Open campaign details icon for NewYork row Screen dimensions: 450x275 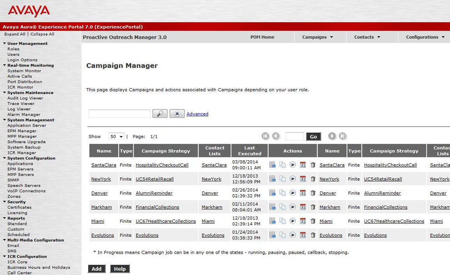pyautogui.click(x=272, y=179)
